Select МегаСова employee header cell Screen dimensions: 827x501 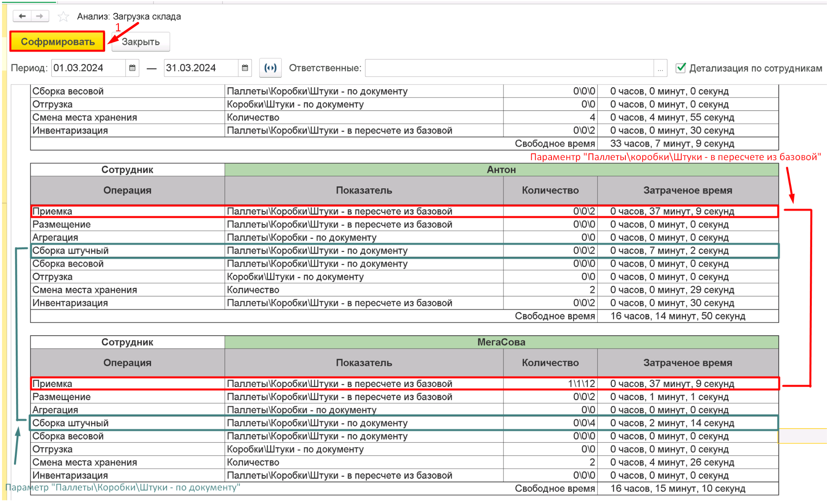click(x=501, y=342)
